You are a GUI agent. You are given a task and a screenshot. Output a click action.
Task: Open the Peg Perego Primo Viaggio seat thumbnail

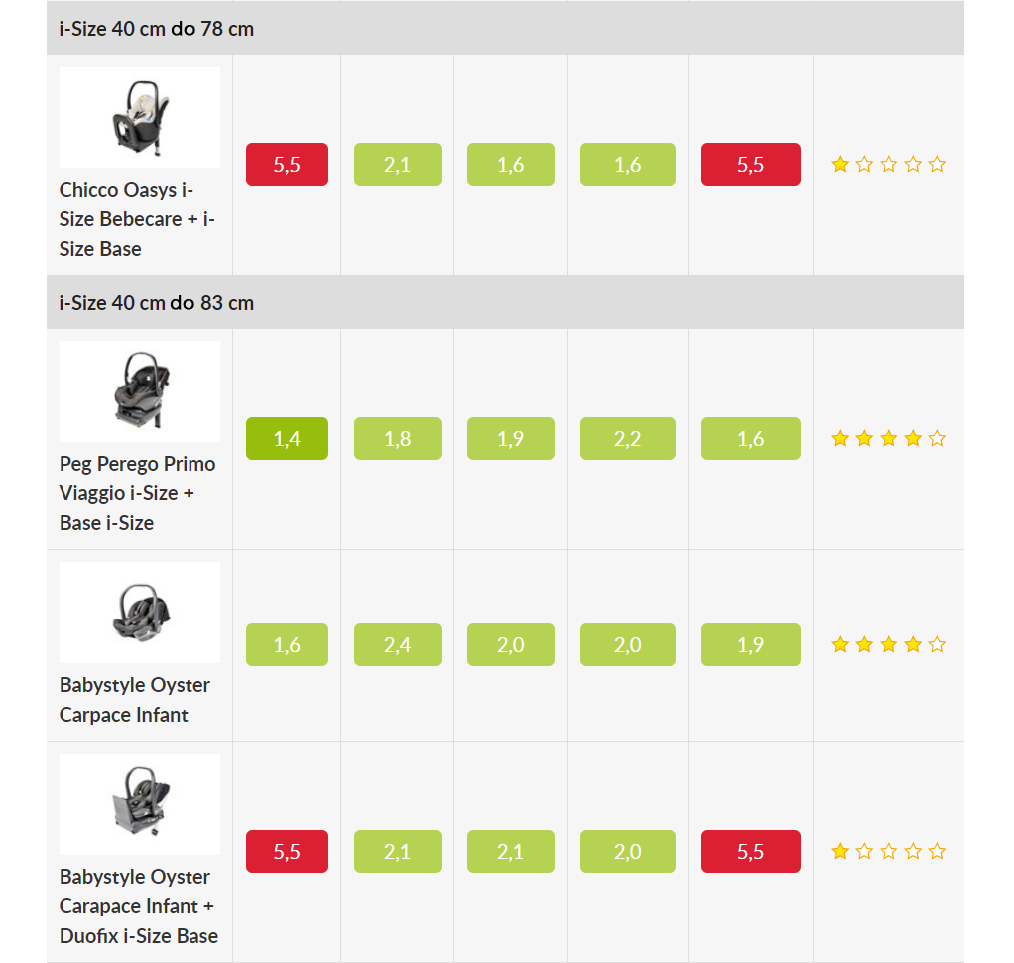tap(140, 391)
